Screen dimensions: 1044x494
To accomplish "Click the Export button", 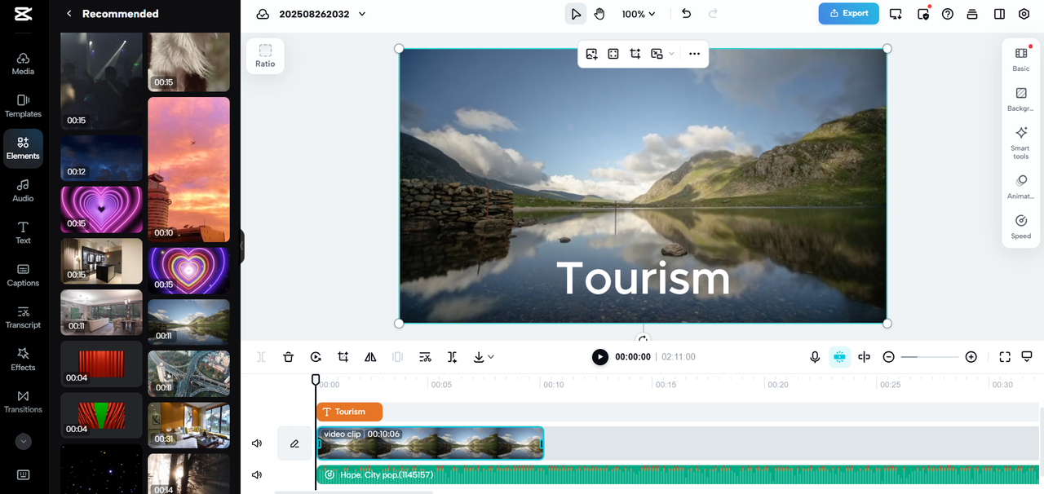I will (x=848, y=13).
